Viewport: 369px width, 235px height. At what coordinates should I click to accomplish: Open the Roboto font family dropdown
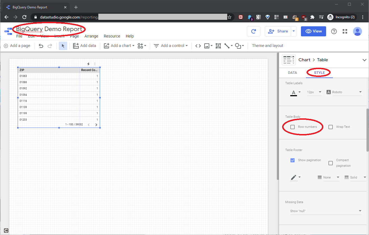click(x=344, y=92)
